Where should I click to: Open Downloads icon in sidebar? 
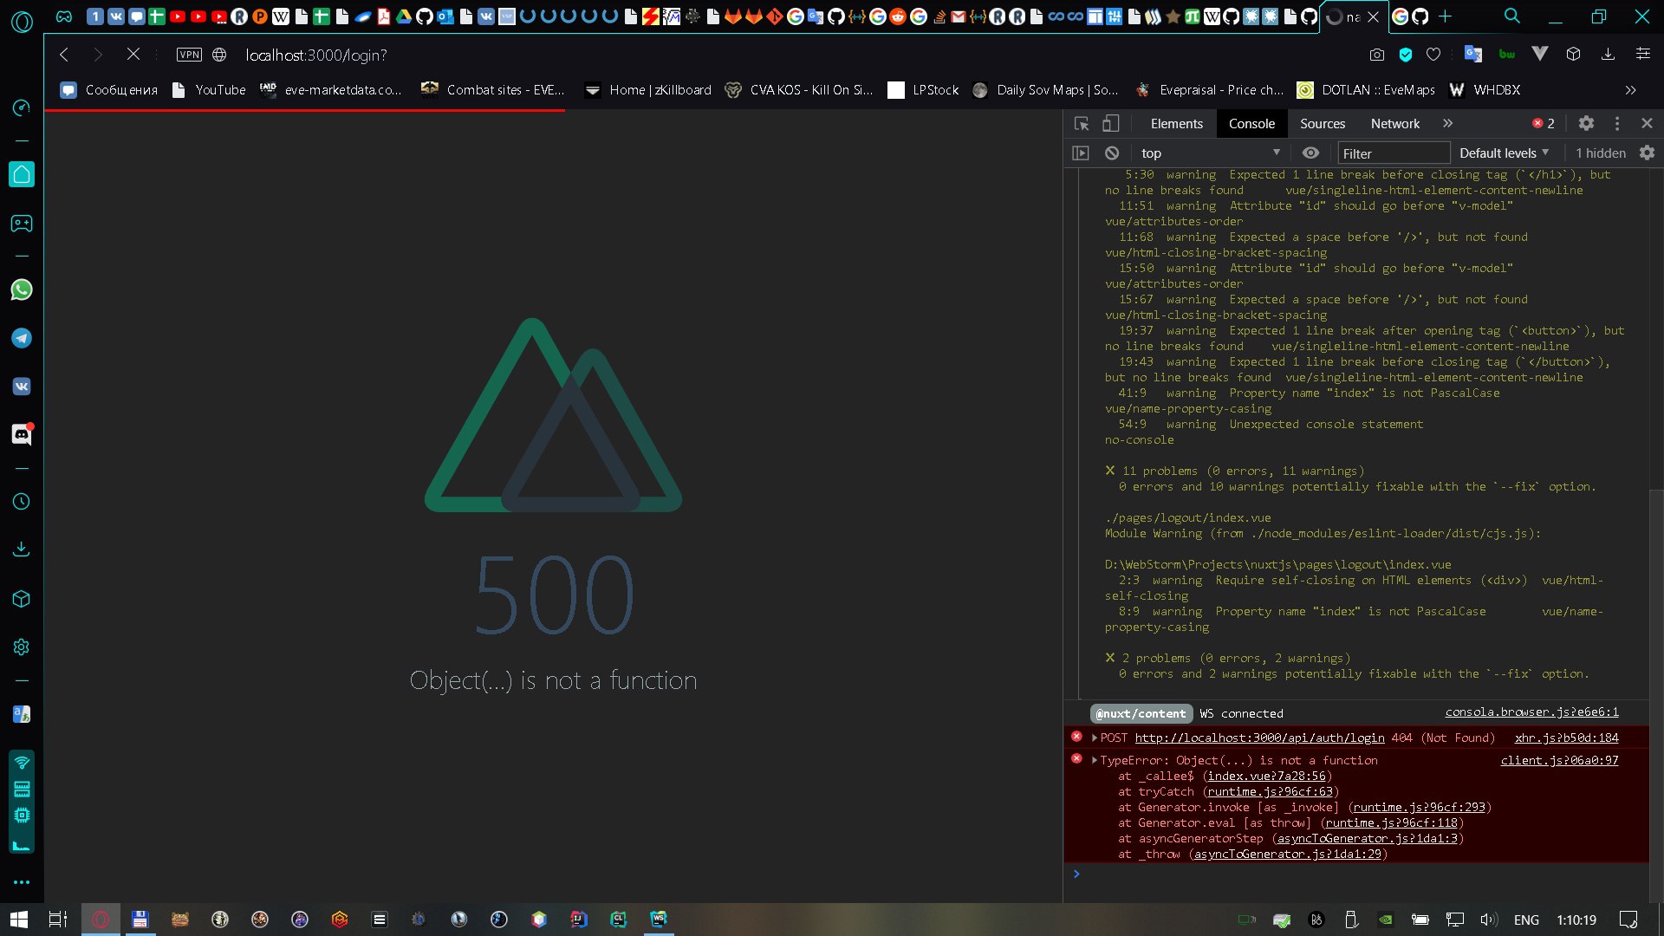pyautogui.click(x=22, y=549)
